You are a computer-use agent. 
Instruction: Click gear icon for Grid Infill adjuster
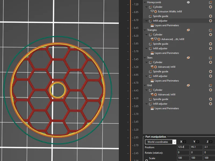(211, 104)
